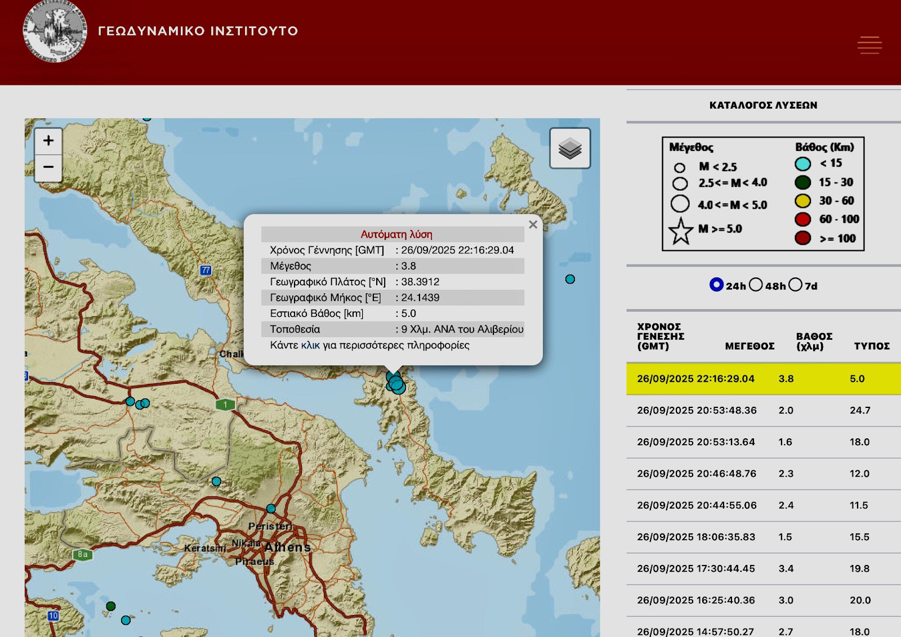Zoom out on the map
Viewport: 901px width, 637px height.
pos(48,167)
